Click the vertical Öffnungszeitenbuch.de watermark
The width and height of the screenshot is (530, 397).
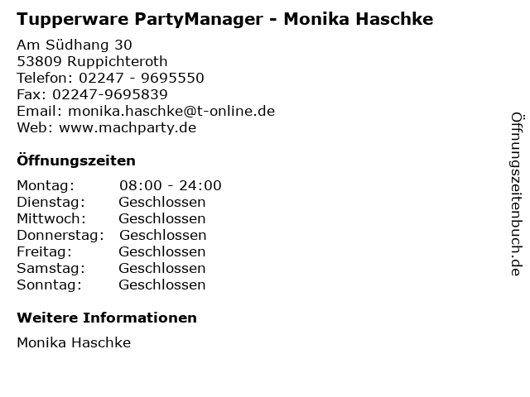(x=517, y=194)
